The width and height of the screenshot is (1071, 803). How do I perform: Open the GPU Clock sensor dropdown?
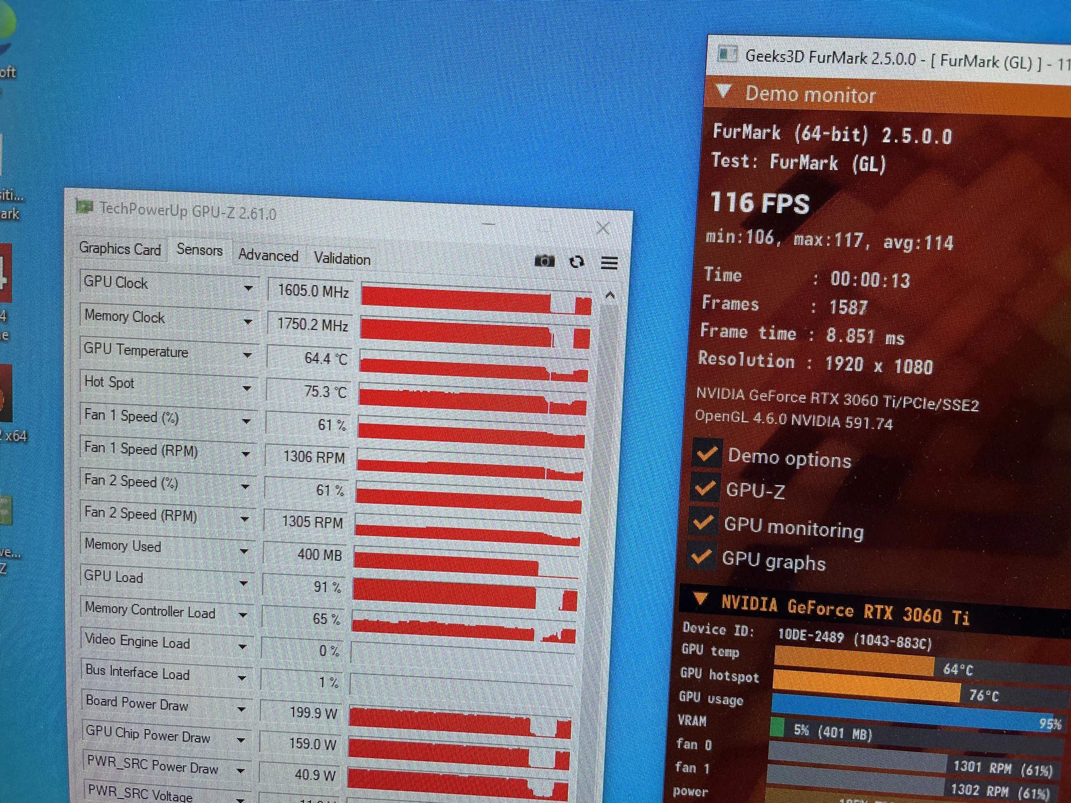pos(248,288)
